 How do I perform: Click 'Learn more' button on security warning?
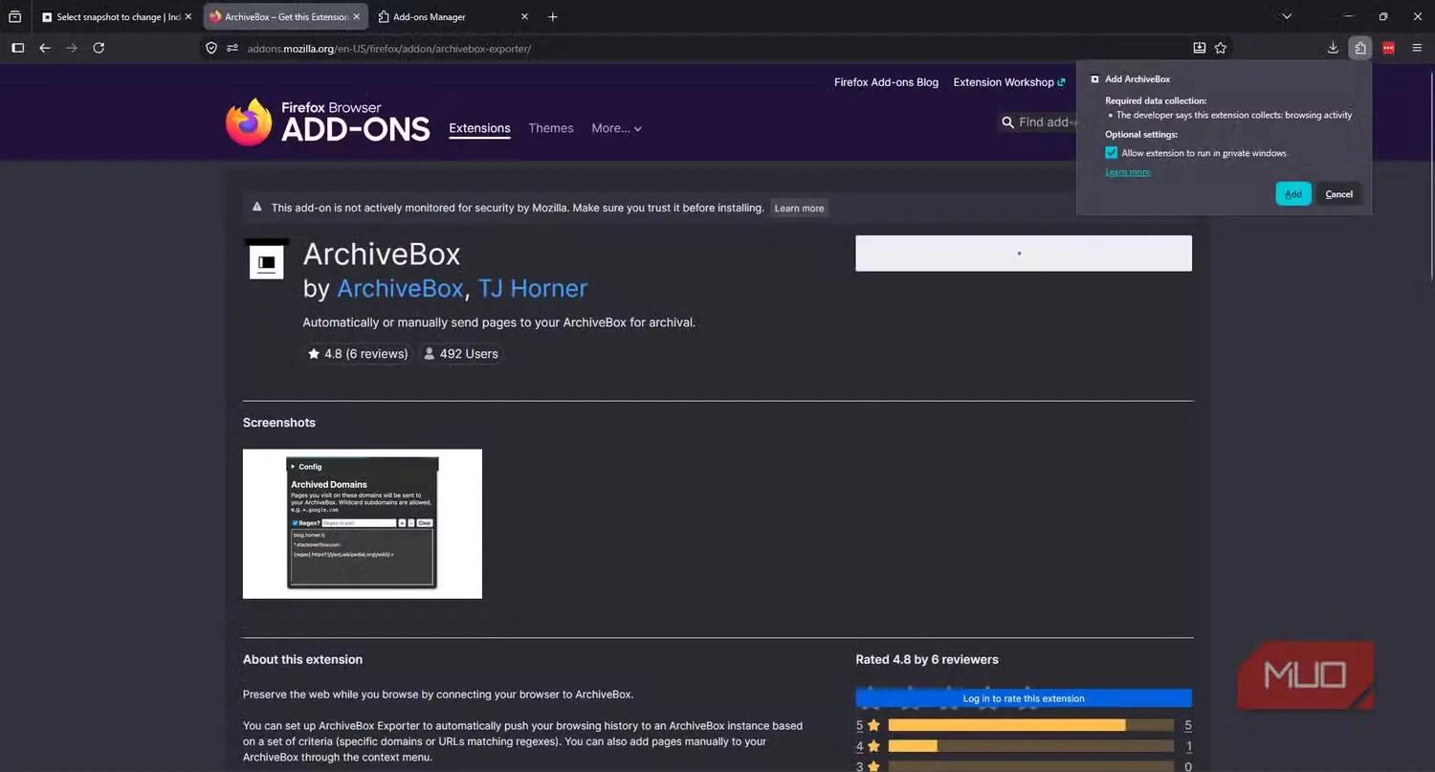(799, 208)
